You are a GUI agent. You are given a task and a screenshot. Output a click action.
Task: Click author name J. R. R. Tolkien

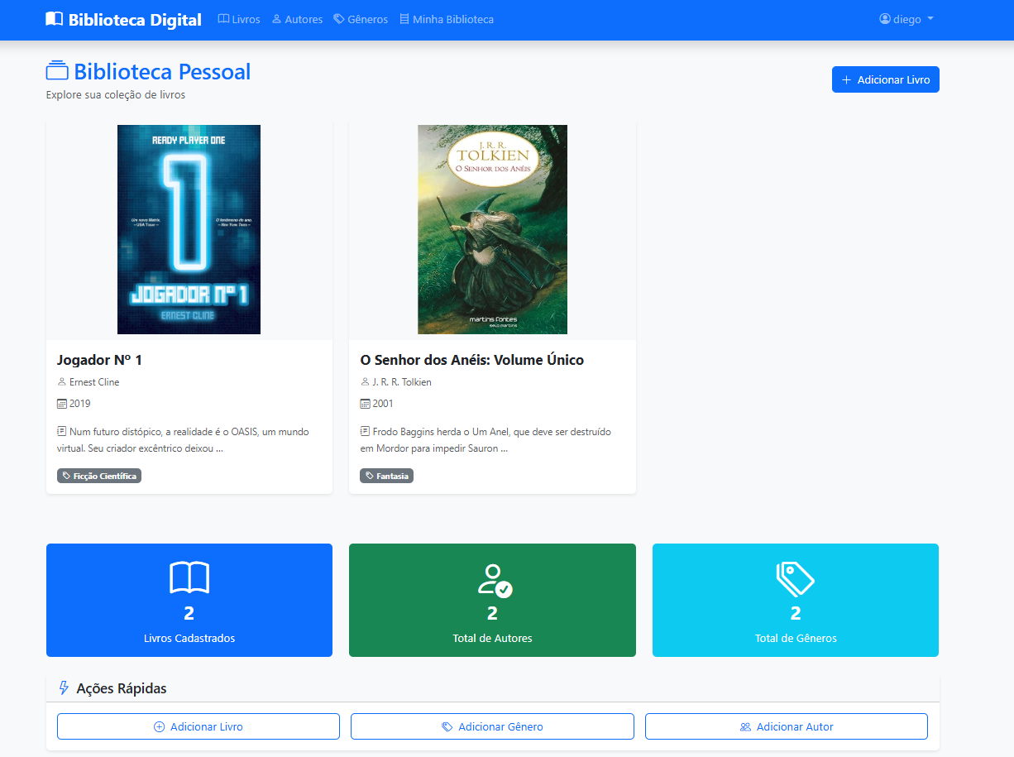402,382
